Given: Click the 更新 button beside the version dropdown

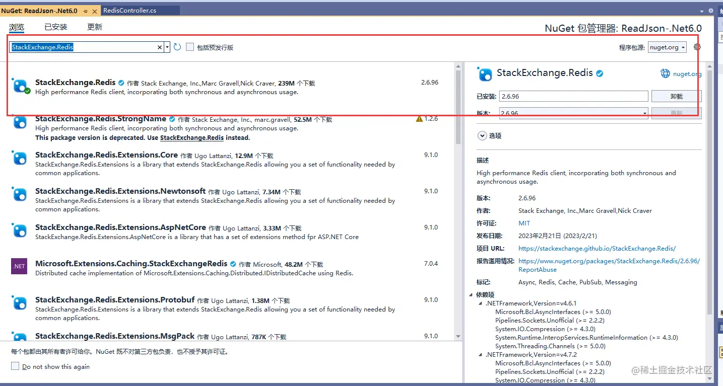Looking at the screenshot, I should point(676,113).
